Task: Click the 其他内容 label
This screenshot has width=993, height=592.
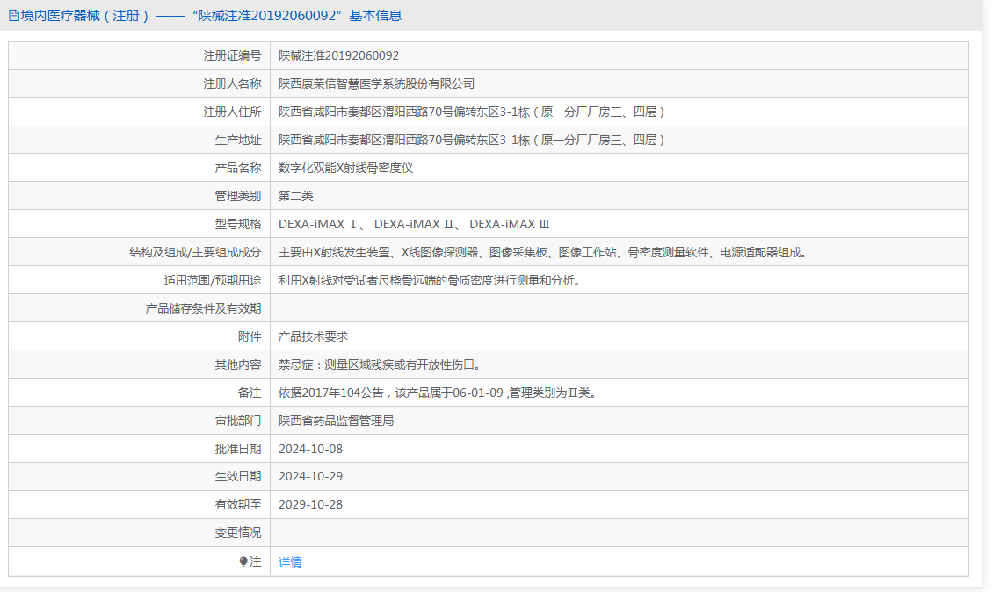Action: 238,365
